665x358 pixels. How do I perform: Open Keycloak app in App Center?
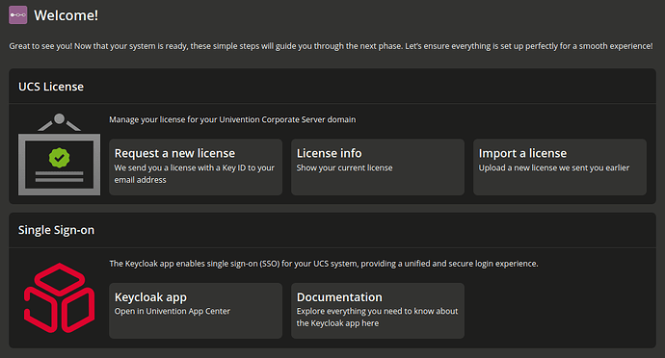tap(196, 311)
